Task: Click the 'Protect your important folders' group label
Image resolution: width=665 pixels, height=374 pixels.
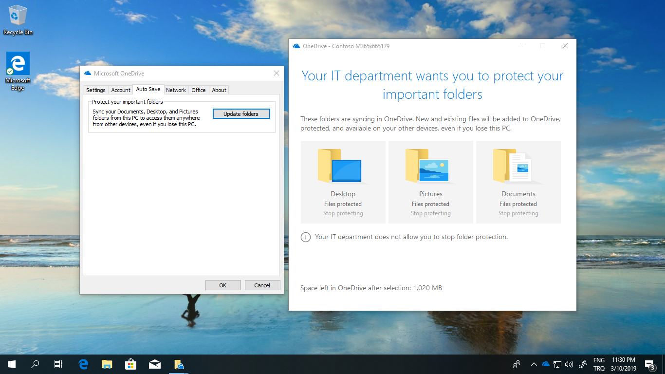Action: point(128,102)
